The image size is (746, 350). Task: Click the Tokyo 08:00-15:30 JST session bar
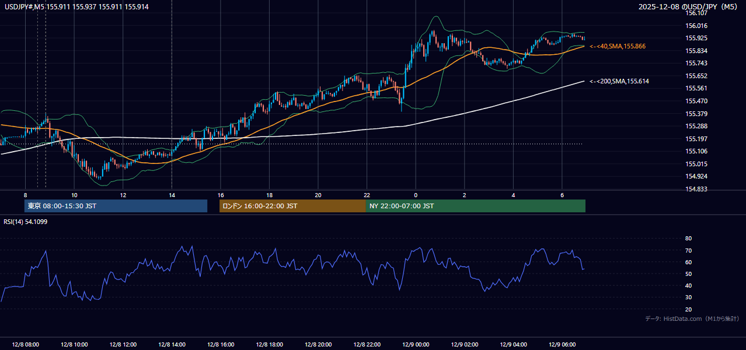click(x=116, y=206)
